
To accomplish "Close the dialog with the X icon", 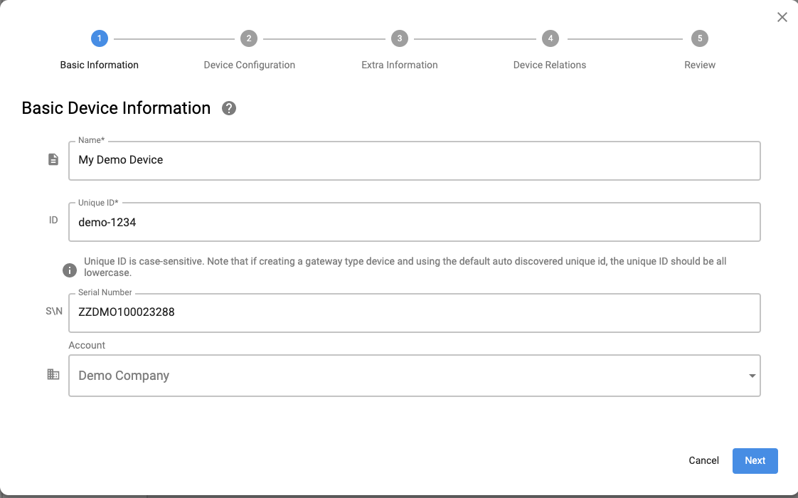I will [x=782, y=17].
